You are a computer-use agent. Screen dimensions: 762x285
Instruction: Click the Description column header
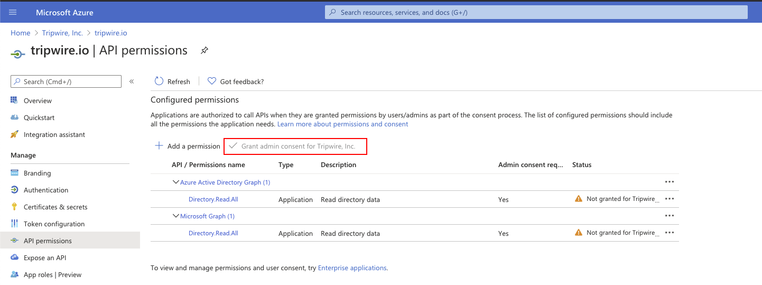(339, 165)
